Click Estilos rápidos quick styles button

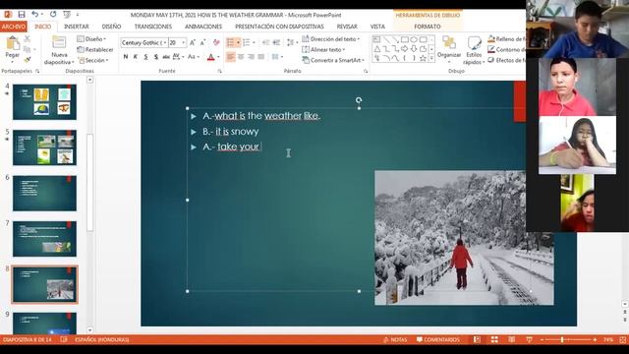click(474, 50)
